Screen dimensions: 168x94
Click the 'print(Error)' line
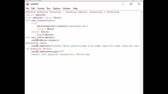[x=45, y=35]
